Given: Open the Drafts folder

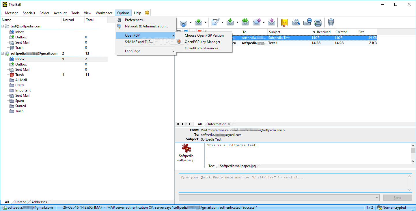Looking at the screenshot, I should pyautogui.click(x=20, y=85).
